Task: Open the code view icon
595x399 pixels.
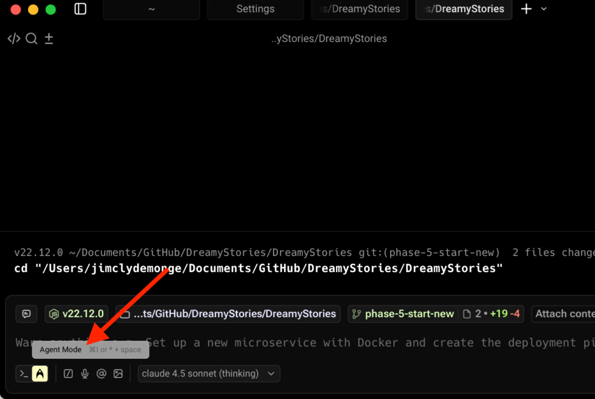Action: [13, 39]
